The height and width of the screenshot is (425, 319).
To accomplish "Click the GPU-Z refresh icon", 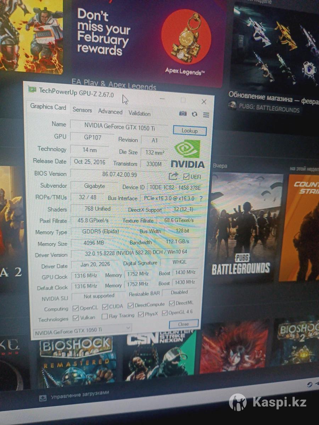I will [194, 114].
